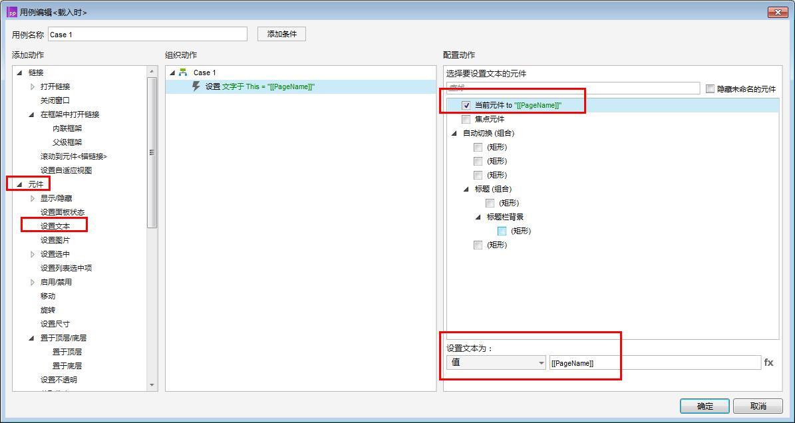Click the widget search field
795x423 pixels.
pos(573,88)
